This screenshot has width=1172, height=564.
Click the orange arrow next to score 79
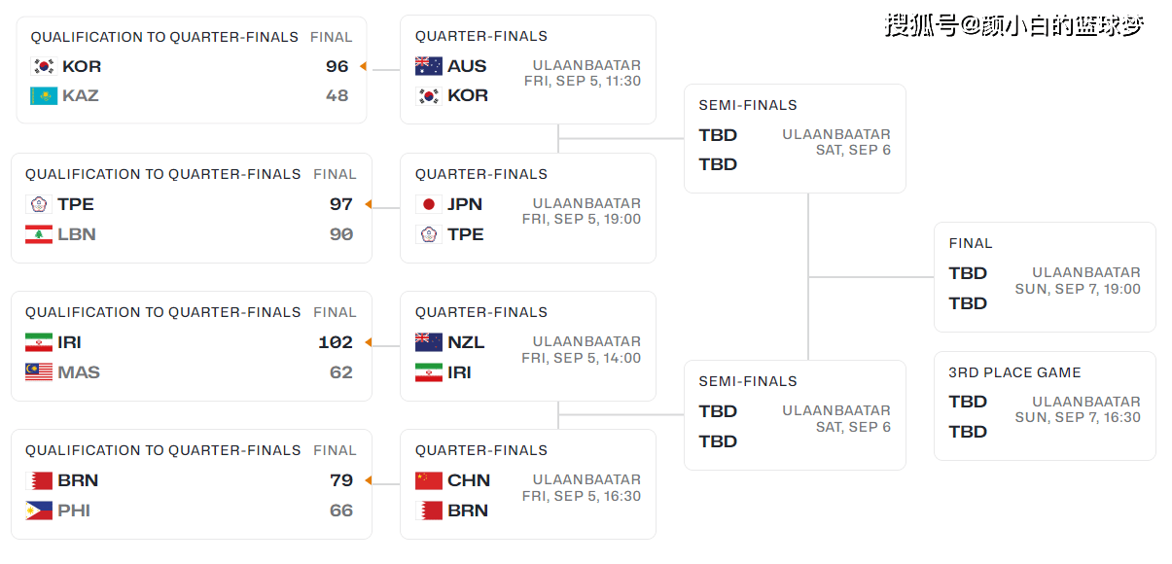[x=368, y=480]
